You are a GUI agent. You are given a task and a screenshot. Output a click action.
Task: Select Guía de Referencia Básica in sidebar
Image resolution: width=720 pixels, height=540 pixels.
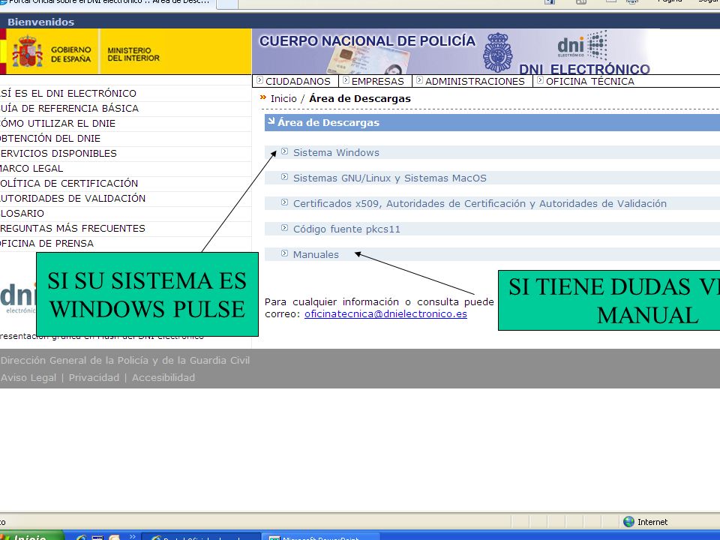click(69, 108)
